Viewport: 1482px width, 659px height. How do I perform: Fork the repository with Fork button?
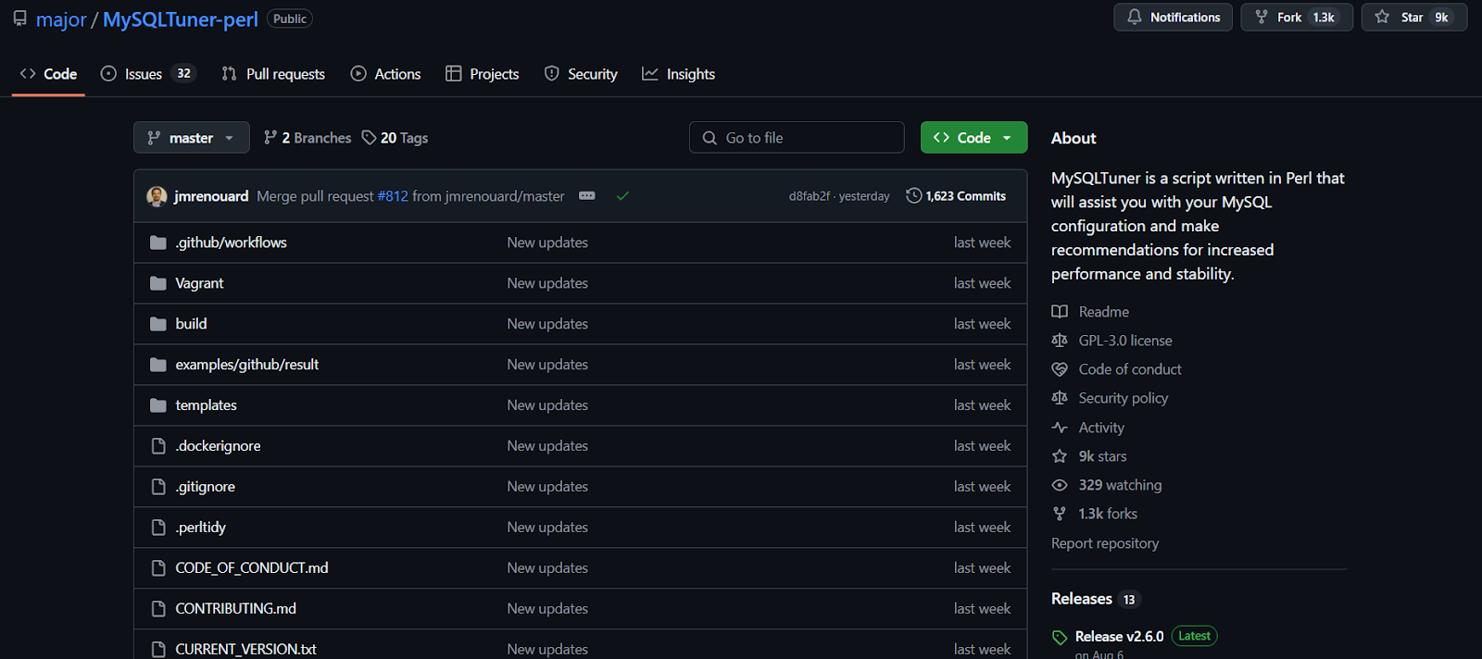tap(1297, 18)
